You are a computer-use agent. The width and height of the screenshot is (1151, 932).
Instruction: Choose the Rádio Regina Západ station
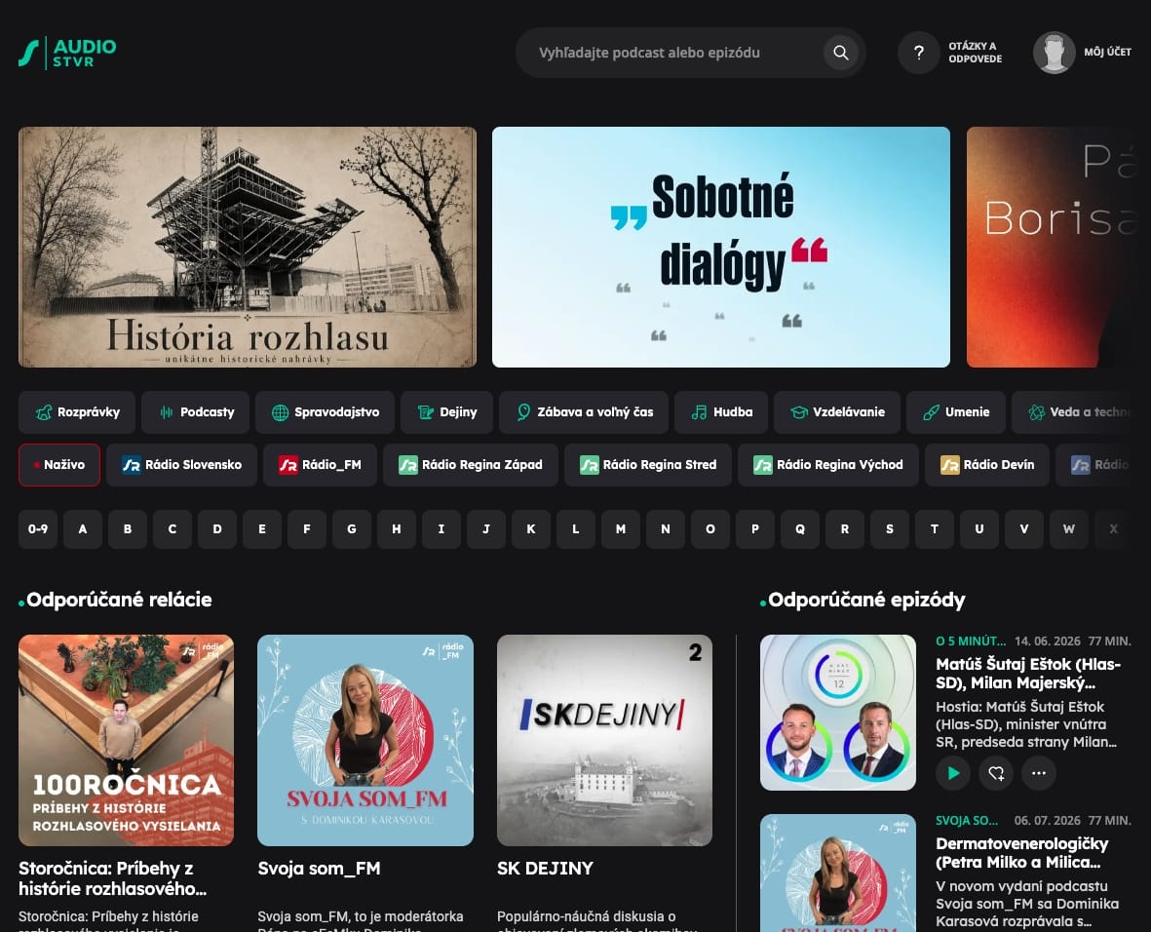click(471, 465)
